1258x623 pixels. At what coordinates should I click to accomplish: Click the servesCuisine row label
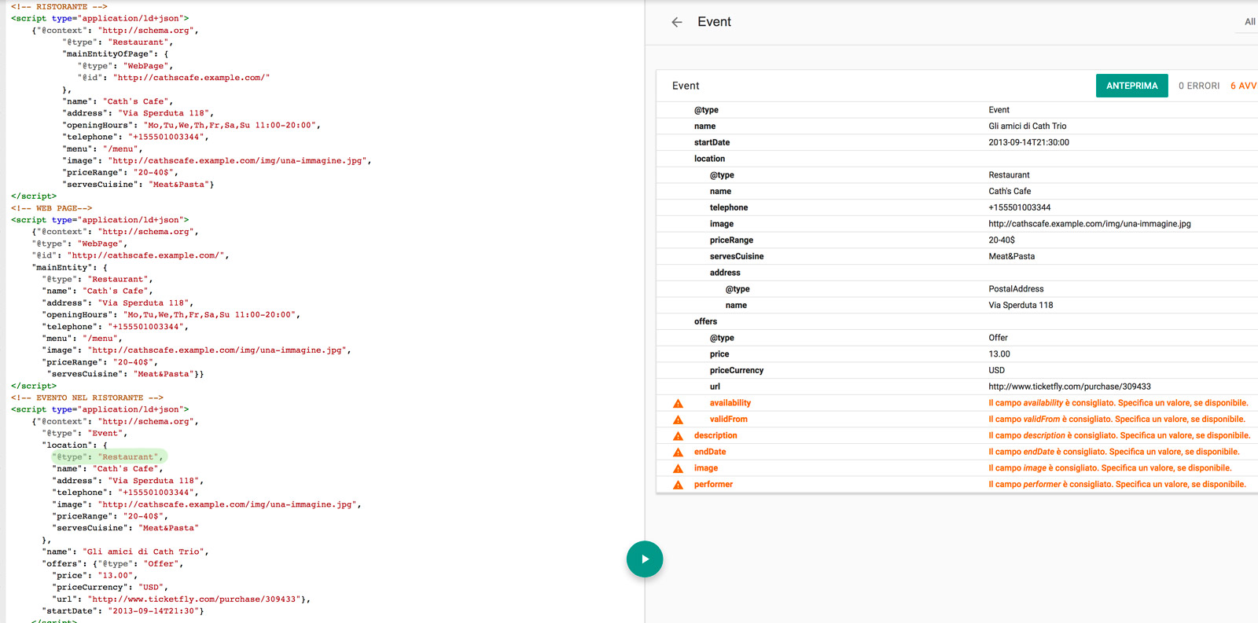click(x=736, y=256)
